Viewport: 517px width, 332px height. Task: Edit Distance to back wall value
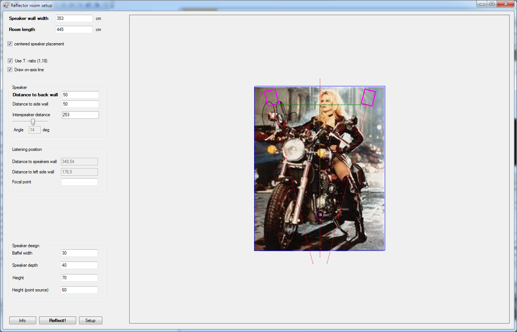[x=81, y=95]
